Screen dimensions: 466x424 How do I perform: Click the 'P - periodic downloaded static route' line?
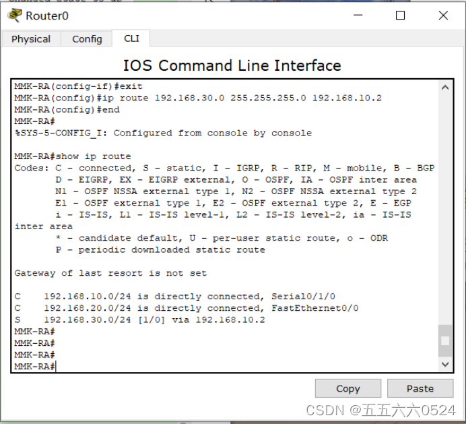pyautogui.click(x=160, y=250)
